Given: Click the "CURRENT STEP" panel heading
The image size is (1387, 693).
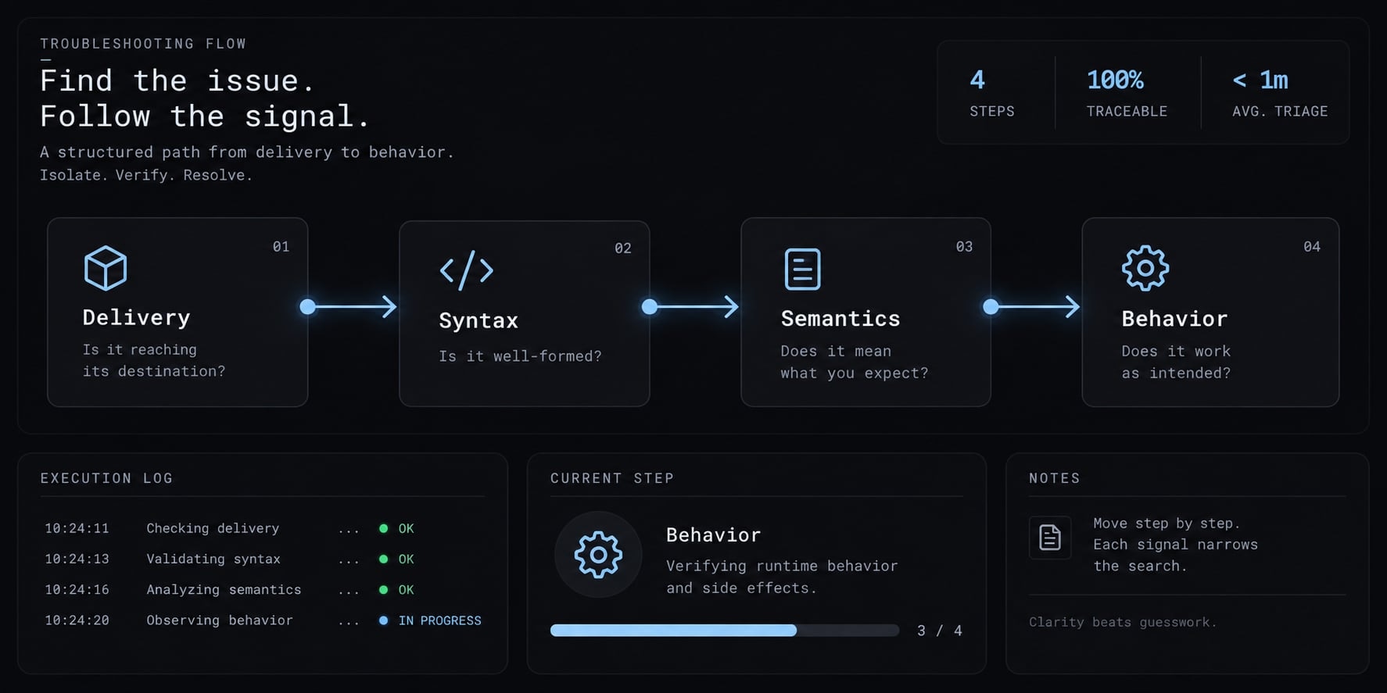Looking at the screenshot, I should [x=612, y=478].
